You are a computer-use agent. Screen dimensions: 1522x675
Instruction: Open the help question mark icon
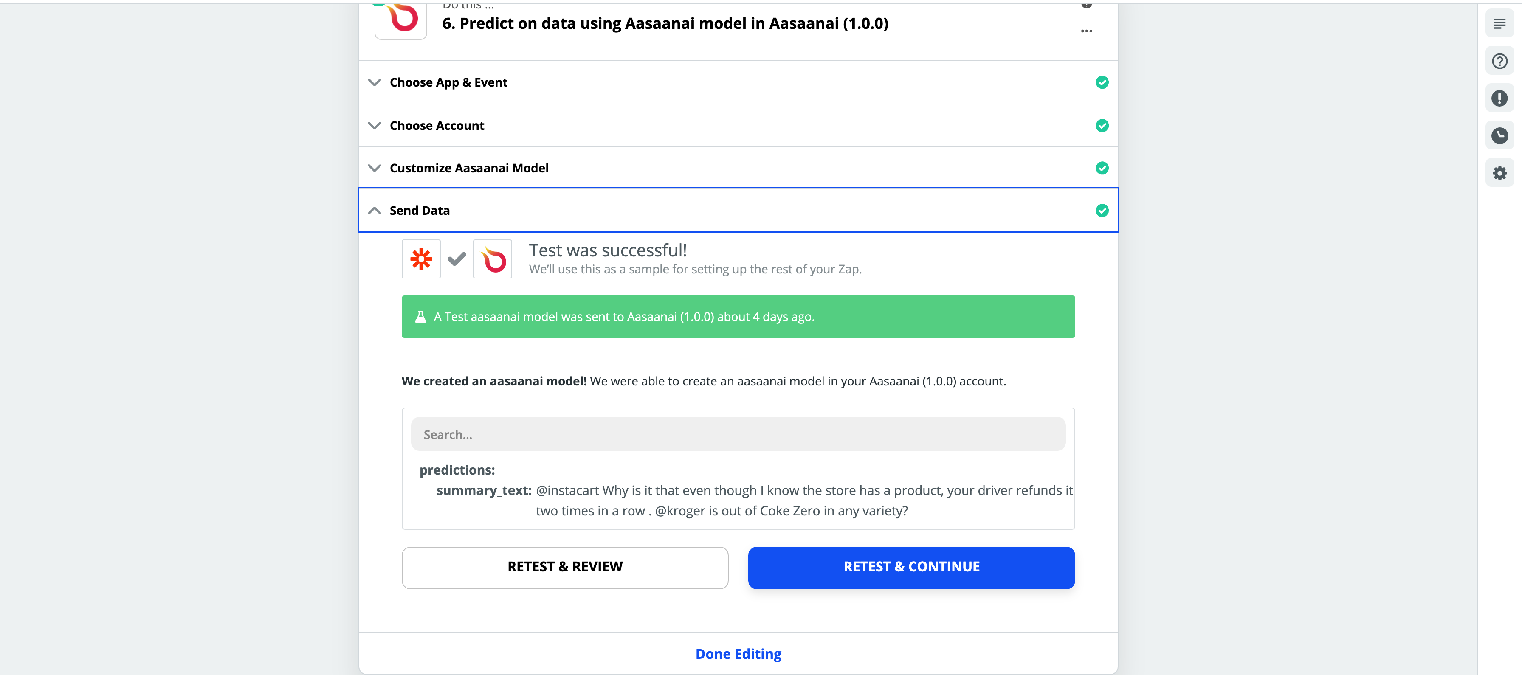[1499, 61]
